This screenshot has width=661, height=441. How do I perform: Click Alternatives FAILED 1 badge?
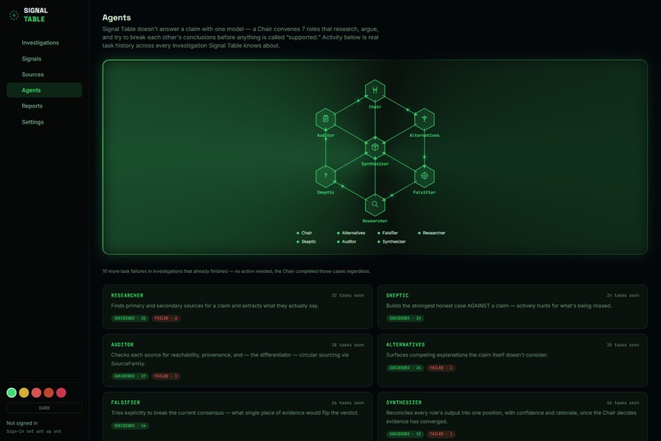coord(441,368)
